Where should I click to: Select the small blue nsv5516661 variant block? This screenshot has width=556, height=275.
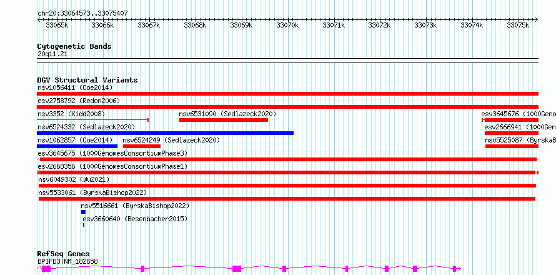point(83,212)
